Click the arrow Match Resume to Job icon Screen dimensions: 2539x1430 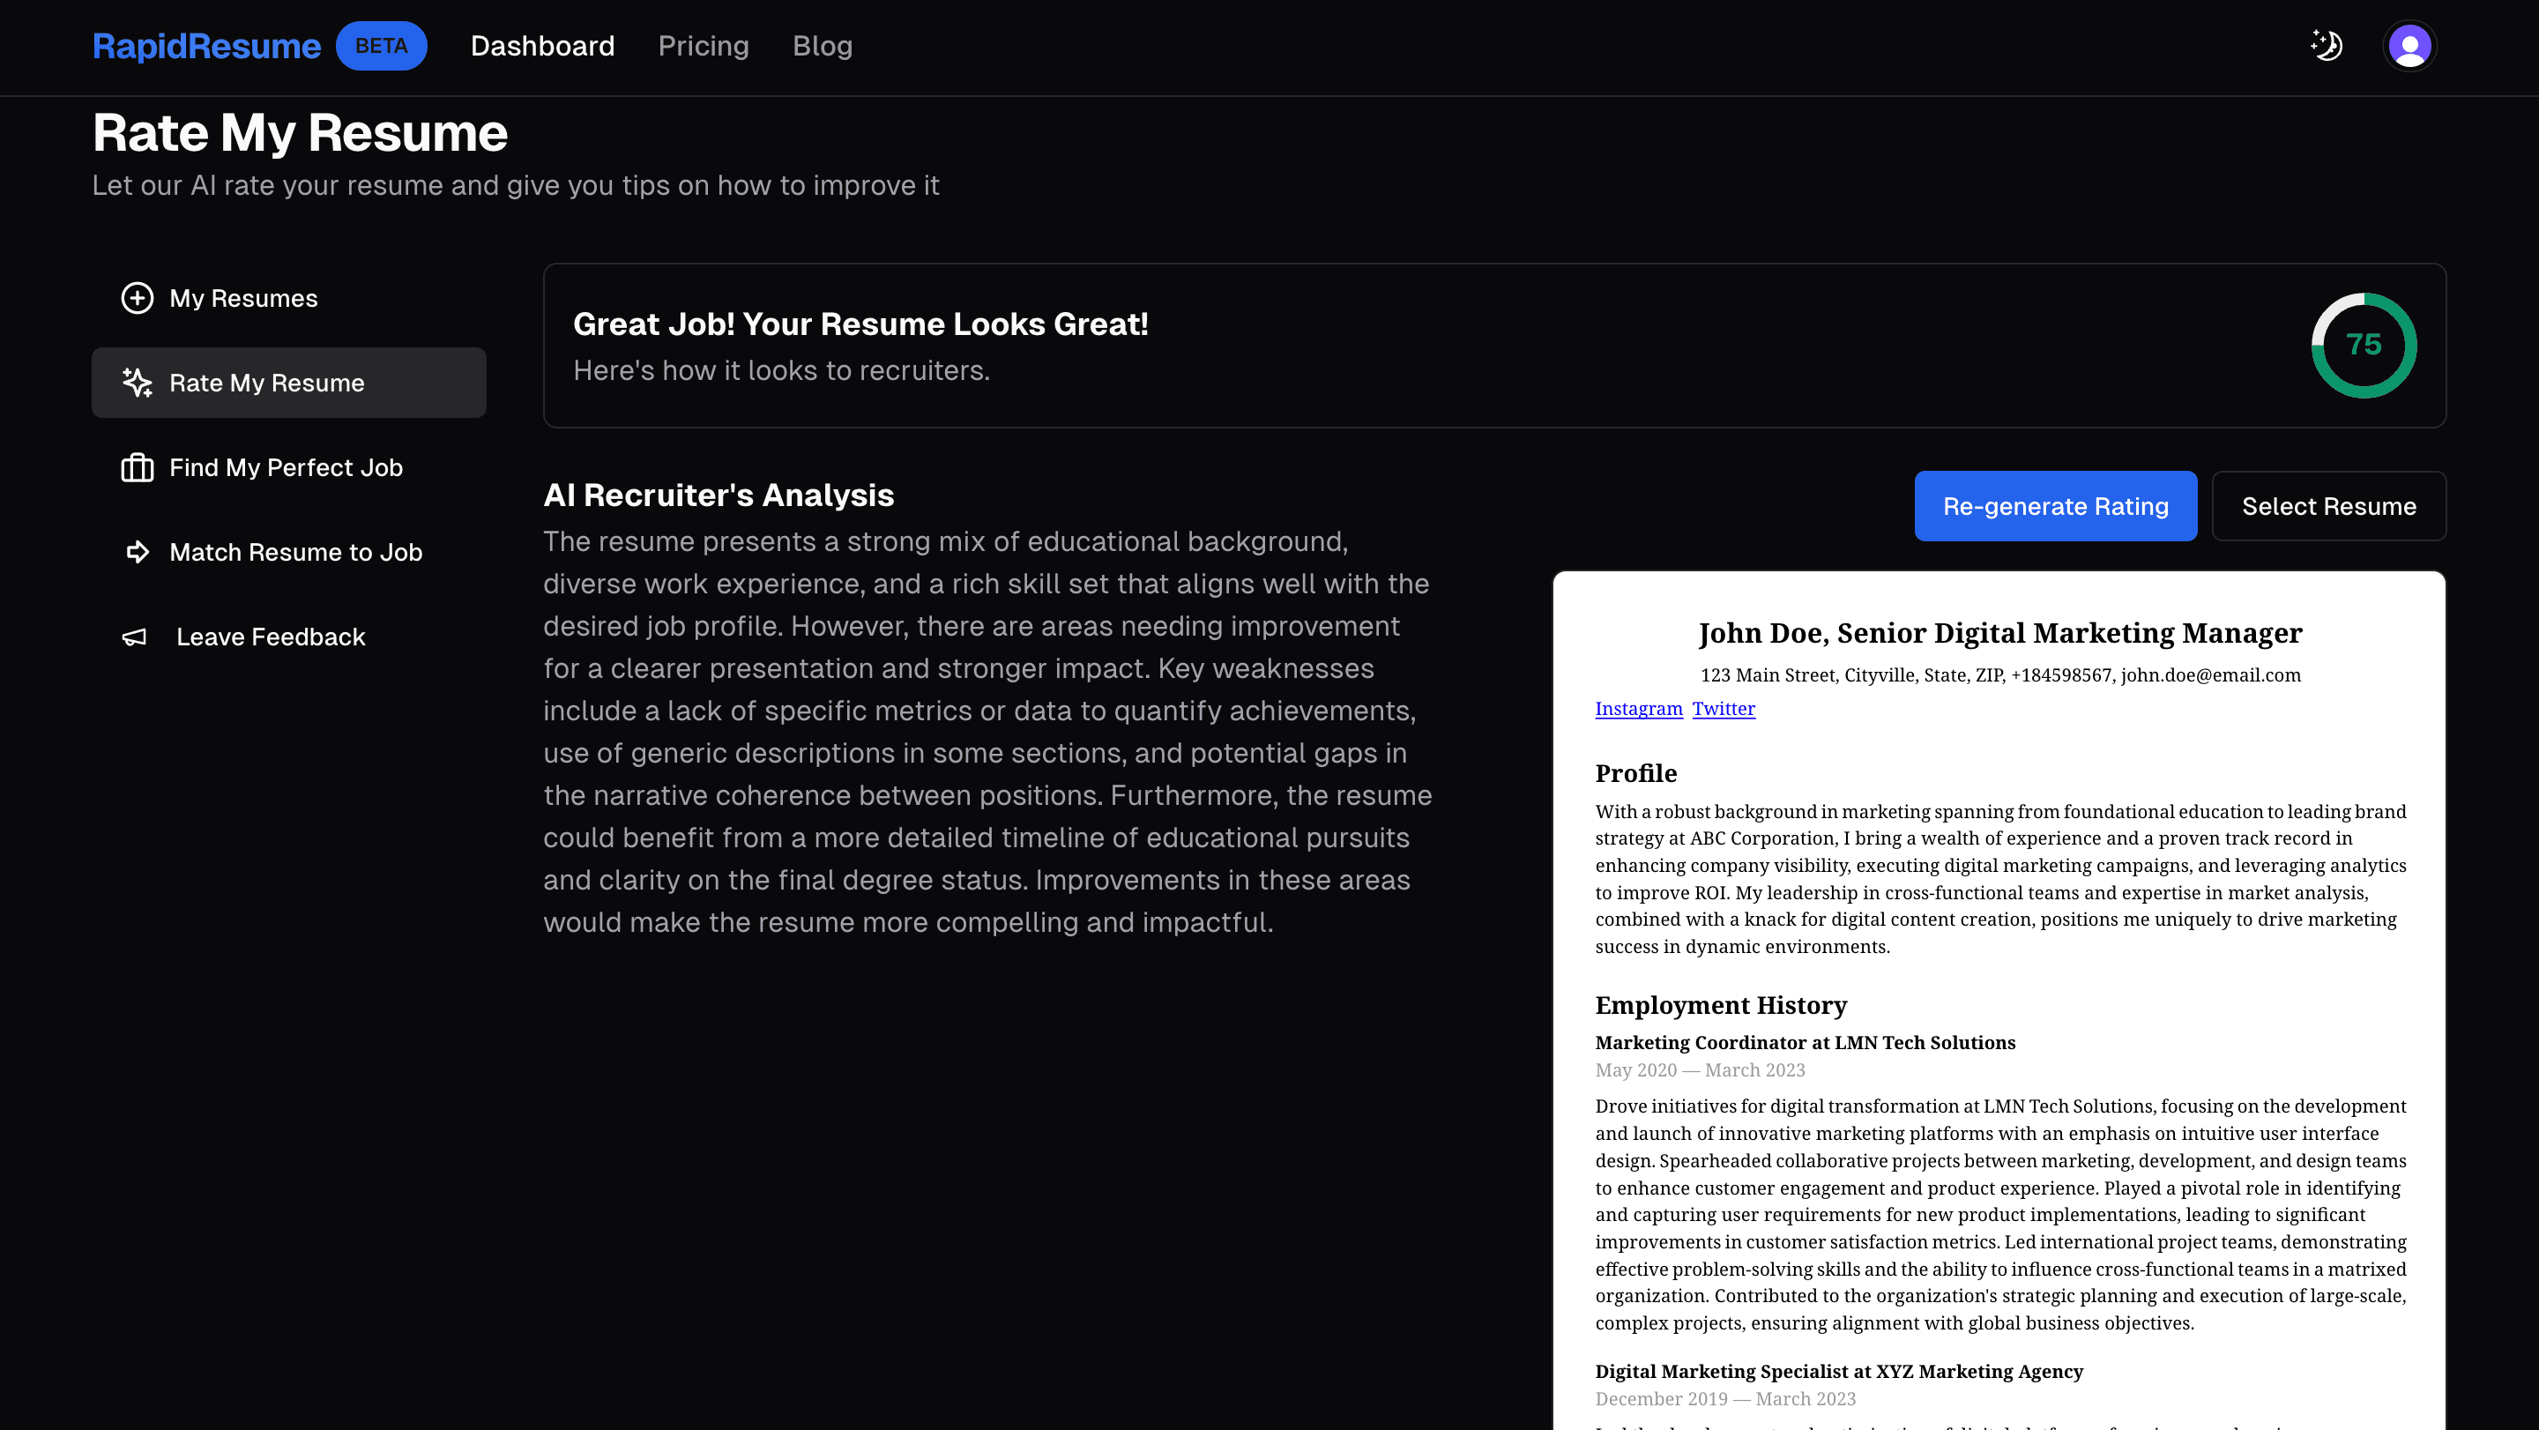pos(137,552)
